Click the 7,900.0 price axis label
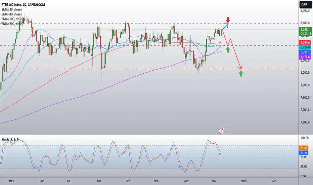This screenshot has width=313, height=185. pos(305,85)
